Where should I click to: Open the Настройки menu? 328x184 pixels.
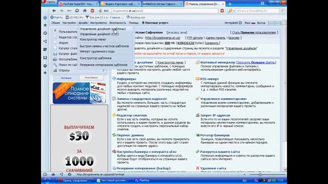(x=69, y=22)
